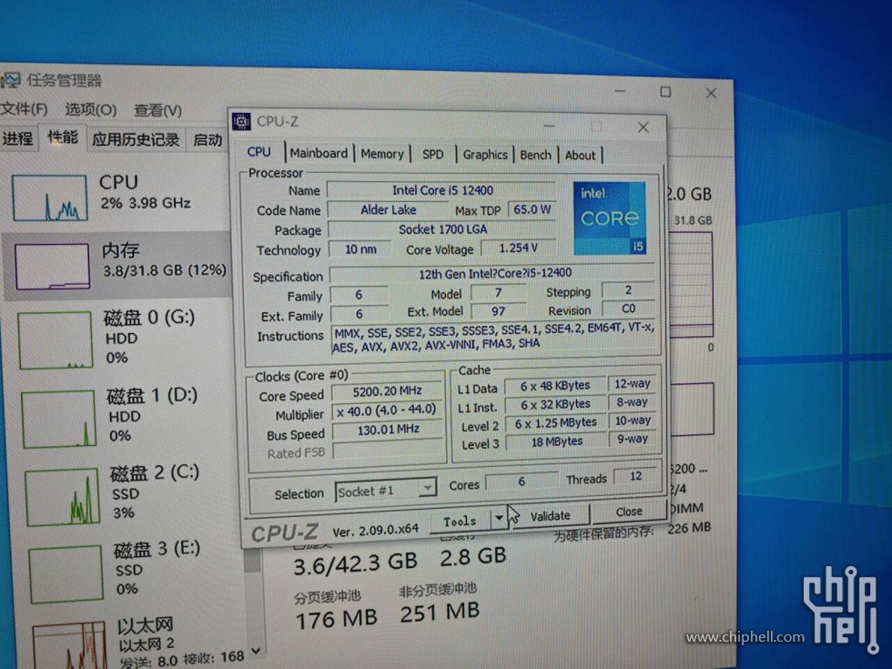The image size is (892, 669).
Task: Click the Level 2 value 6 x 1.25 MBytes
Action: (x=555, y=423)
